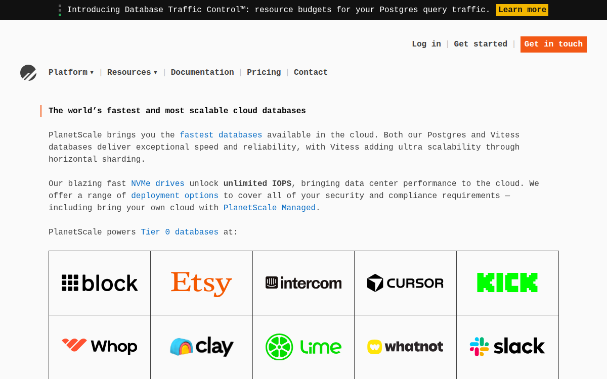Click the Intercom logo
Screen dimensions: 607x379
[x=303, y=283]
